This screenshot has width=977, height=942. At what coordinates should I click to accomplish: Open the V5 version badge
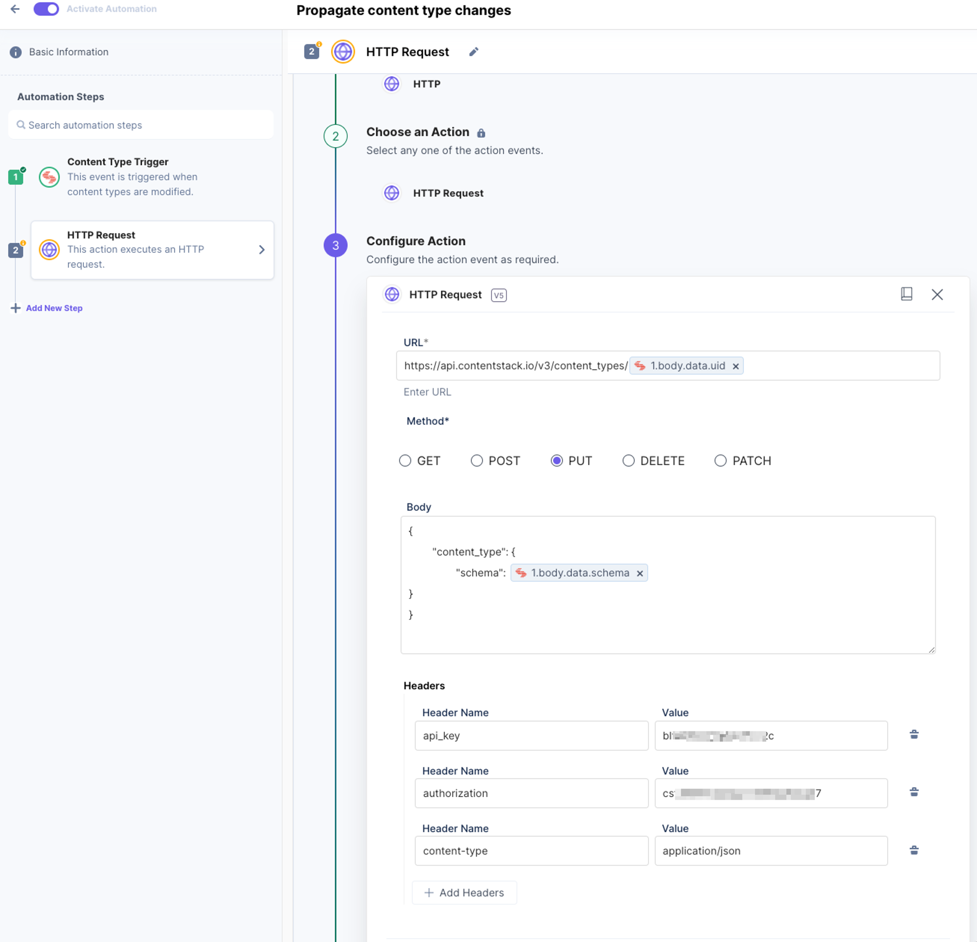click(x=498, y=295)
